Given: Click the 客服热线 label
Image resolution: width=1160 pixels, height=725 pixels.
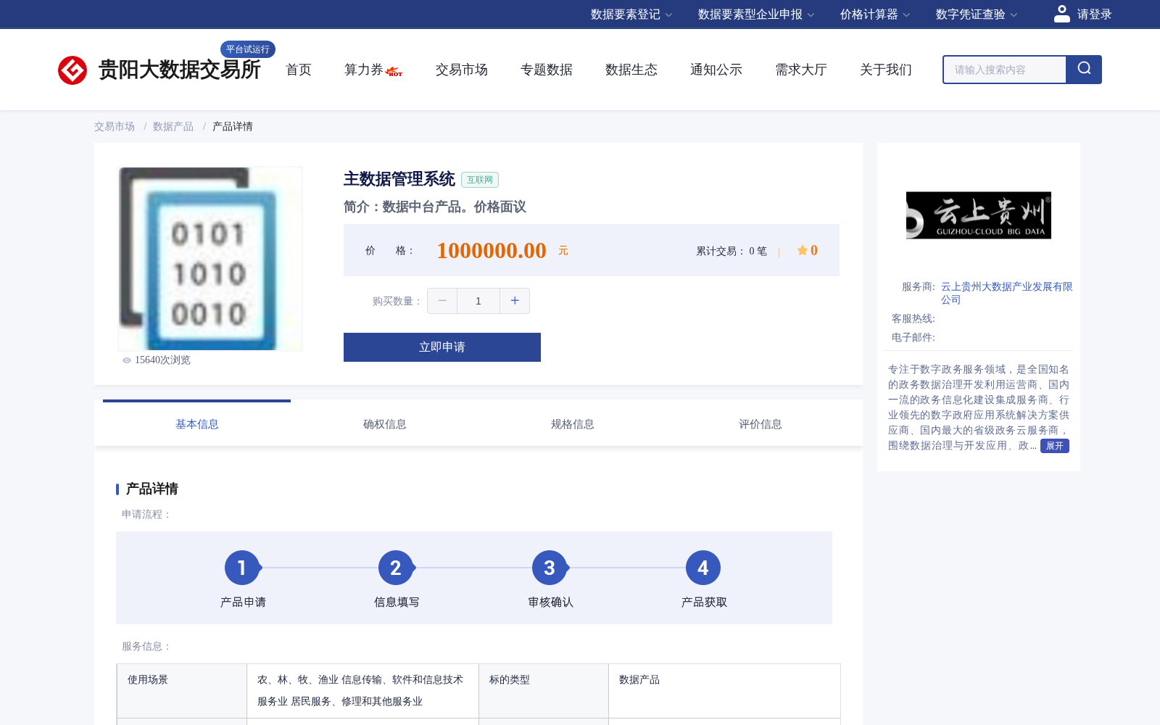Looking at the screenshot, I should pyautogui.click(x=913, y=318).
